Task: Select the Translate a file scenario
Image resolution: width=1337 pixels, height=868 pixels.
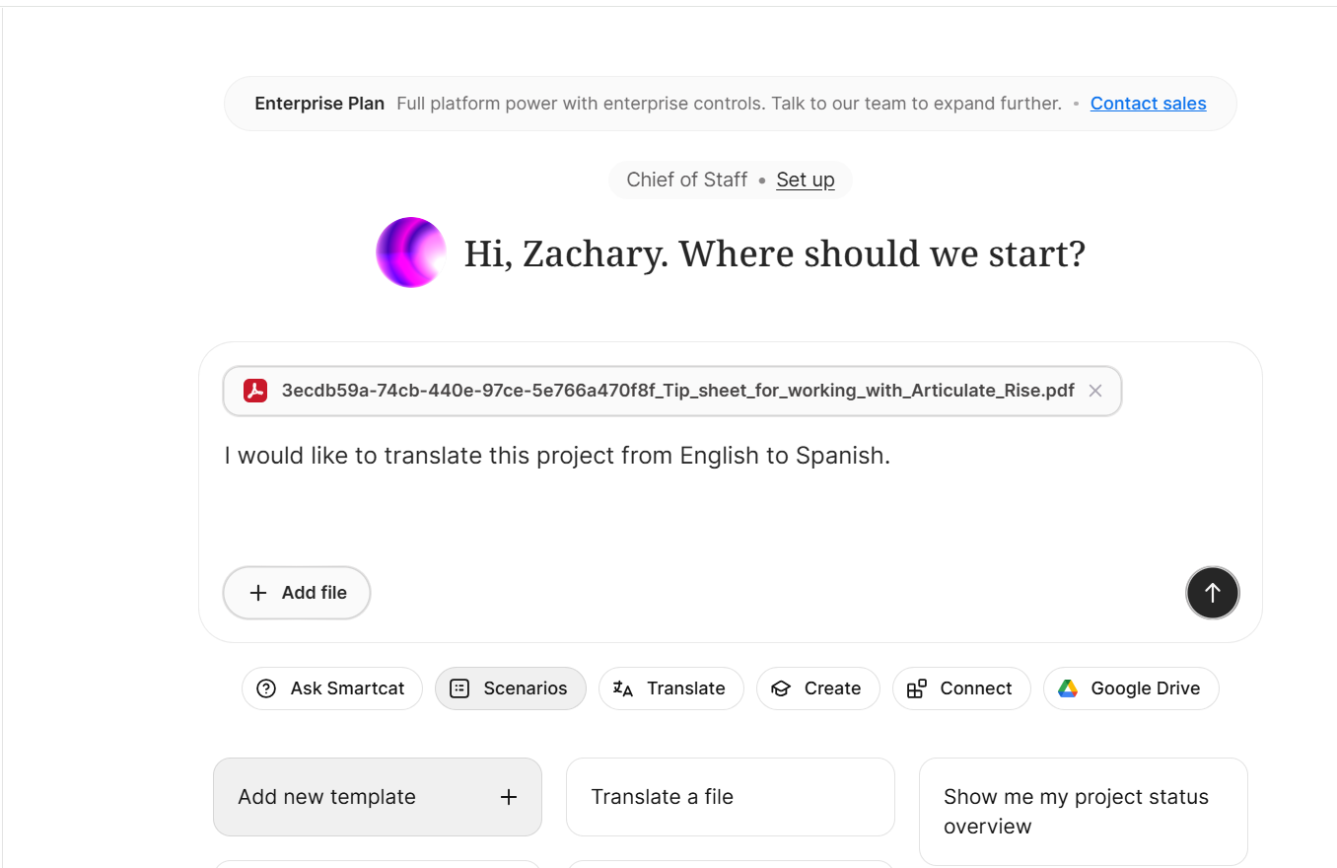Action: pos(731,797)
